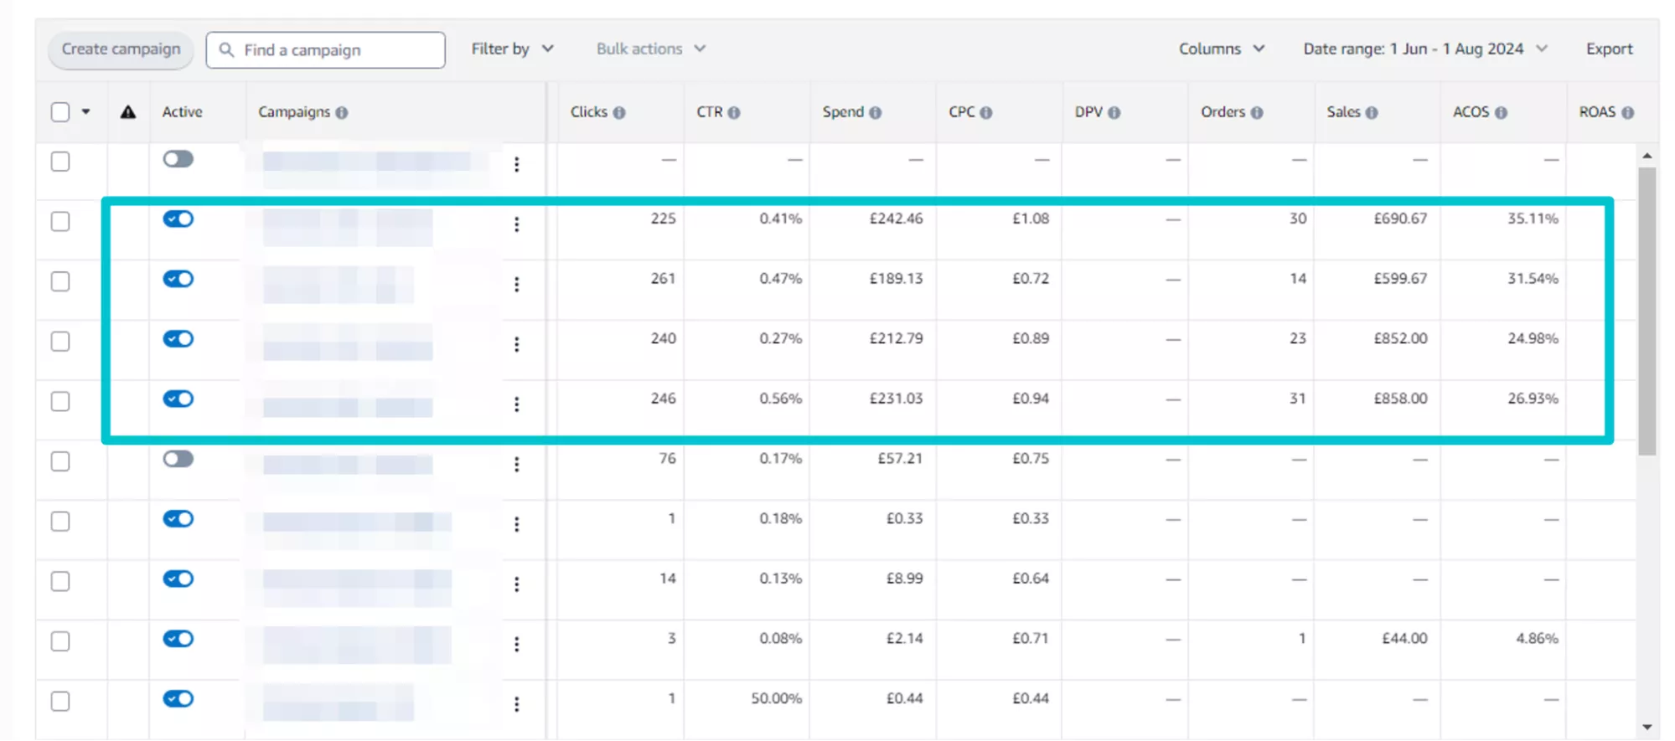1675x741 pixels.
Task: Expand the Filter by dropdown
Action: pos(512,49)
